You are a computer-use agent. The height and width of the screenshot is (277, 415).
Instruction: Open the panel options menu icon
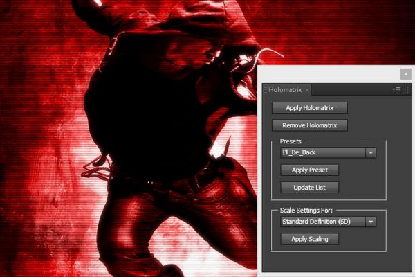pyautogui.click(x=396, y=89)
